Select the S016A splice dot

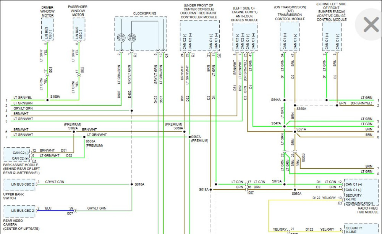tap(131, 184)
